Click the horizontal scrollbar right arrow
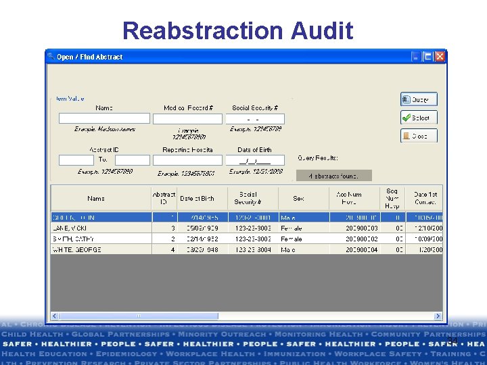Viewport: 487px width, 365px height. 438,316
